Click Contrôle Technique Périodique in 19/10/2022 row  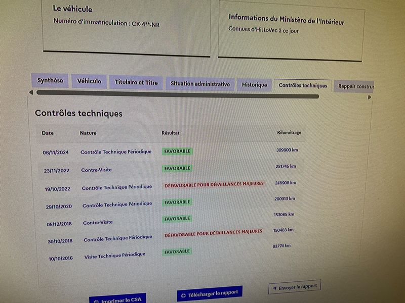click(x=117, y=187)
